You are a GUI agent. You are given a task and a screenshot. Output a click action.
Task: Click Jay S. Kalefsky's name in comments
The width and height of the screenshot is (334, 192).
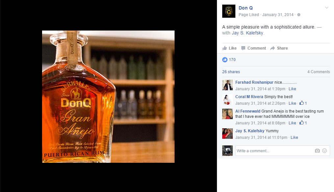[x=250, y=131]
